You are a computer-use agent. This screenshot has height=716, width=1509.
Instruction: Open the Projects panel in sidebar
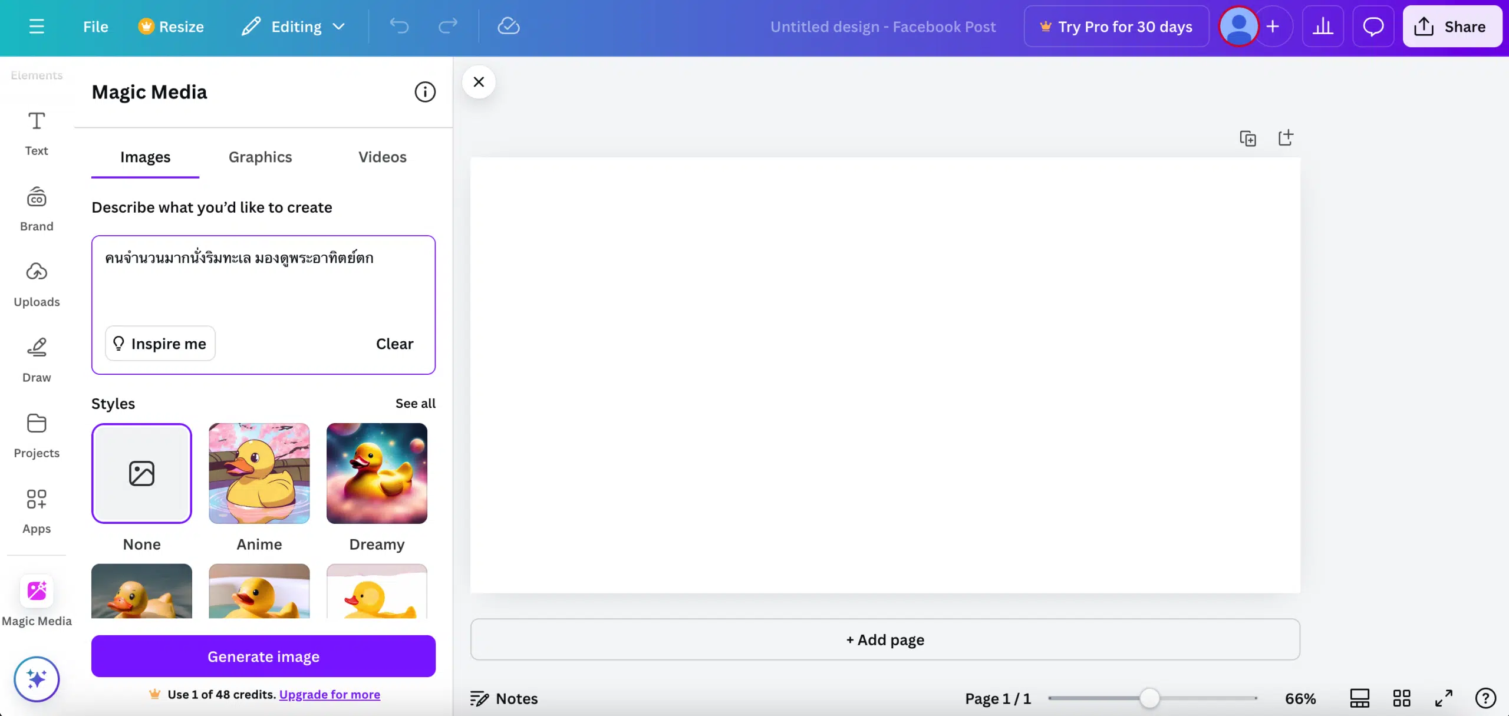[37, 436]
